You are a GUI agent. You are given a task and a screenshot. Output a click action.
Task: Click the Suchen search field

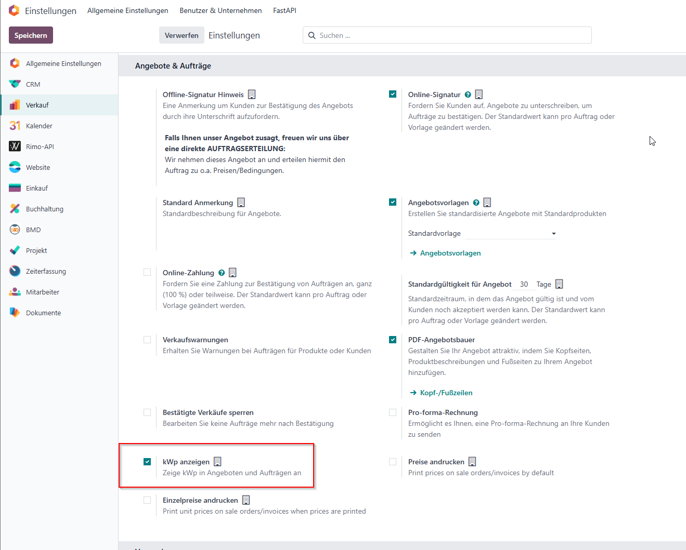447,35
